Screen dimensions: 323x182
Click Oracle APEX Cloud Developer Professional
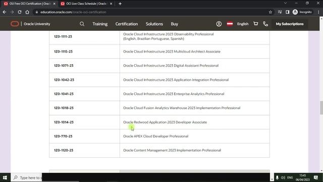click(x=155, y=136)
